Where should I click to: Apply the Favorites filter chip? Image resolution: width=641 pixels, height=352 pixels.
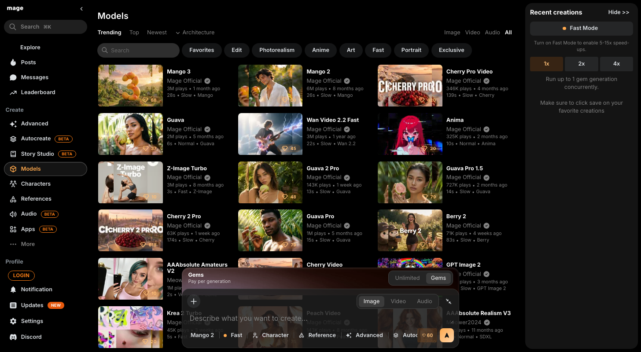[202, 50]
